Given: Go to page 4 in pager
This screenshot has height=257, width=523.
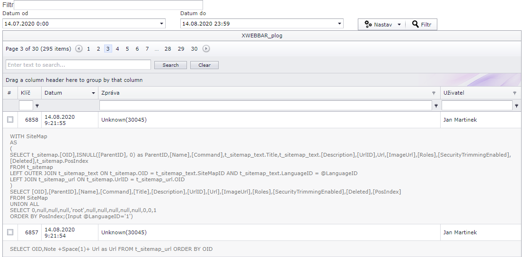Looking at the screenshot, I should point(117,49).
